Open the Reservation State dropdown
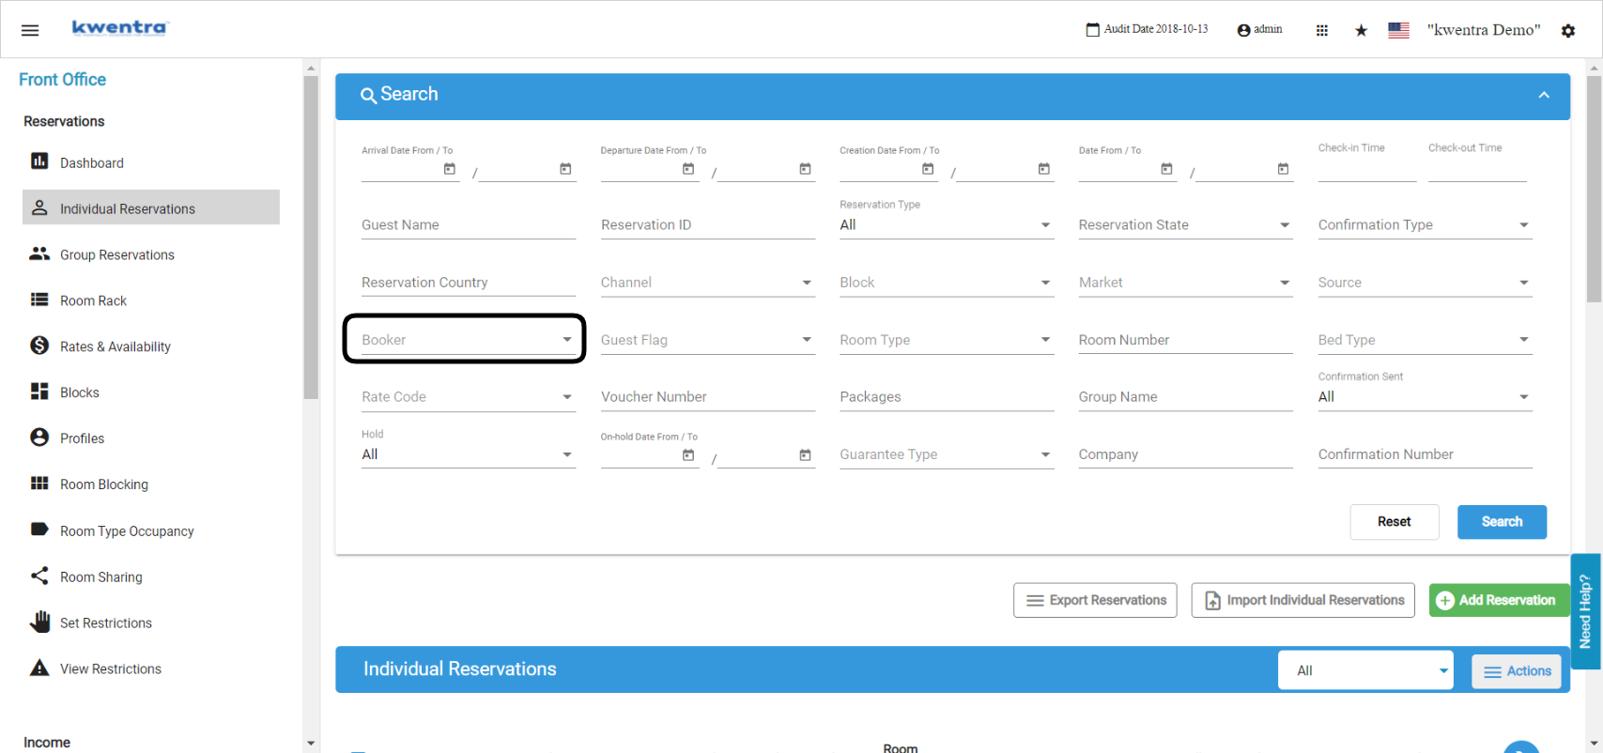This screenshot has height=753, width=1603. 1185,225
